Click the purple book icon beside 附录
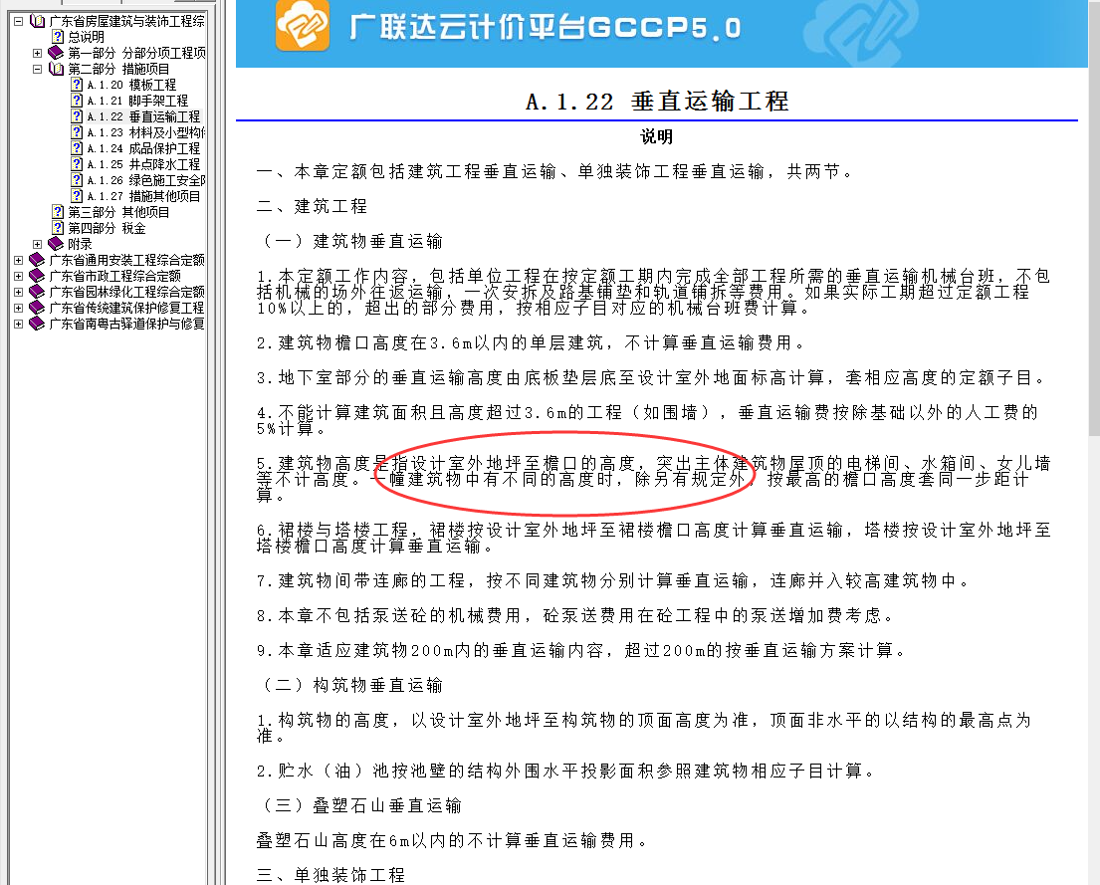This screenshot has width=1100, height=885. [x=56, y=244]
